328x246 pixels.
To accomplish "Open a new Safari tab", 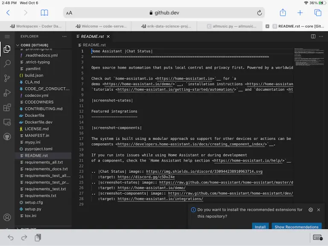I will [x=300, y=13].
